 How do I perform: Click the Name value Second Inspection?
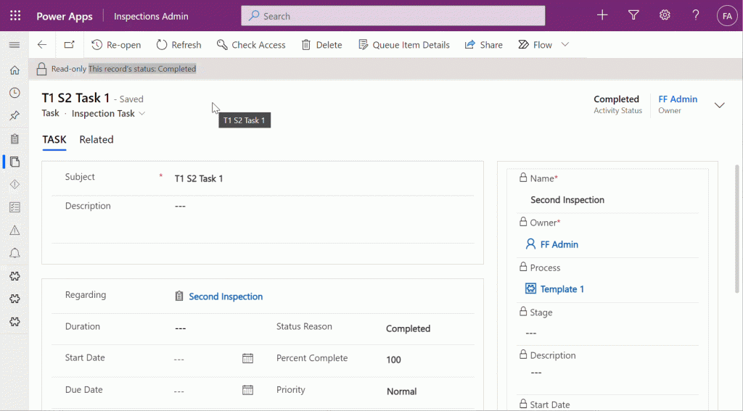pyautogui.click(x=567, y=200)
